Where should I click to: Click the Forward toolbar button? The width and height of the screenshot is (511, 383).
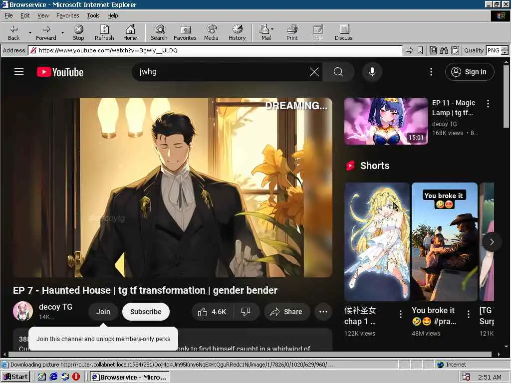(x=46, y=32)
